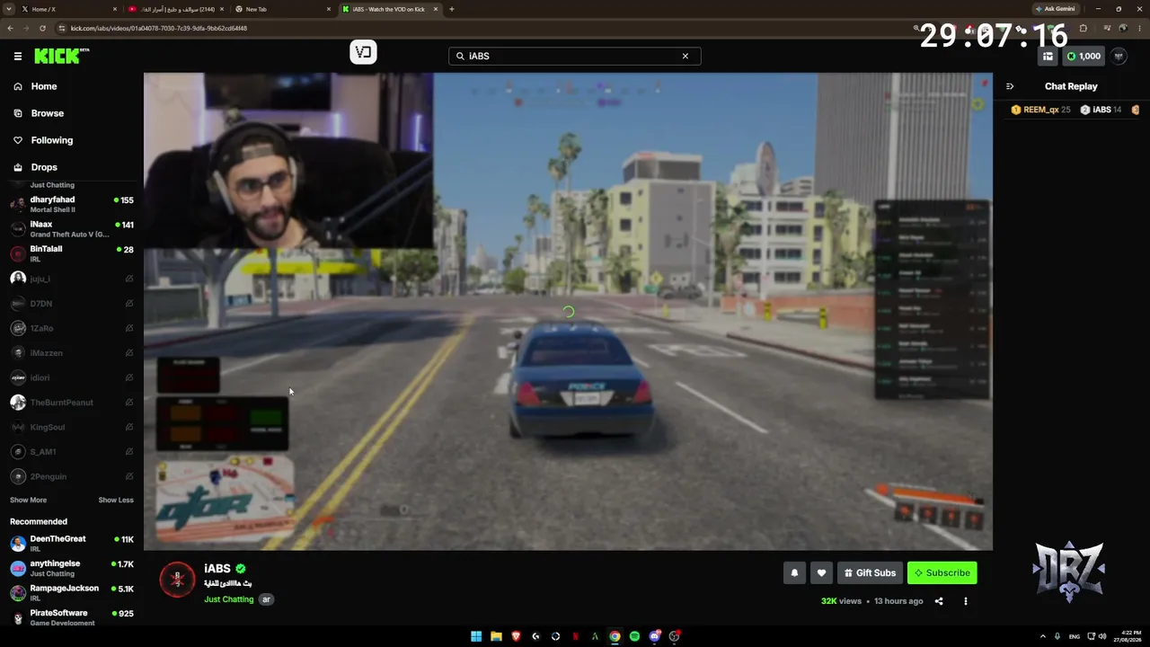Clear the iABS search text

point(685,56)
